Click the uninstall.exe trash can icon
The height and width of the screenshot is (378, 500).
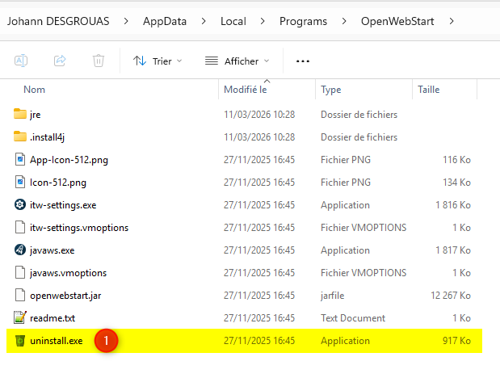[x=20, y=341]
